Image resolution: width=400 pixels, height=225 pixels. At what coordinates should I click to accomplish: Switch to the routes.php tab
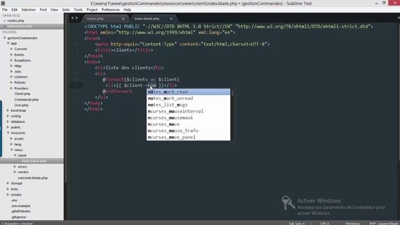[95, 19]
